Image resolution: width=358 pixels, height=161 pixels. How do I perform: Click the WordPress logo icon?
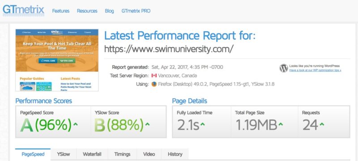tap(284, 68)
